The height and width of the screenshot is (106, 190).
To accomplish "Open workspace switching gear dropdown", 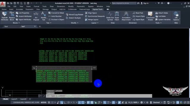I will (142, 102).
